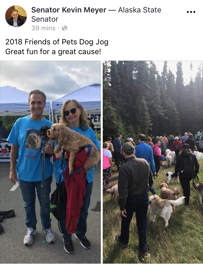Viewport: 203px width, 265px height.
Task: Select the "2018 Friends of Pets Dog Jog" caption line
Action: click(57, 42)
